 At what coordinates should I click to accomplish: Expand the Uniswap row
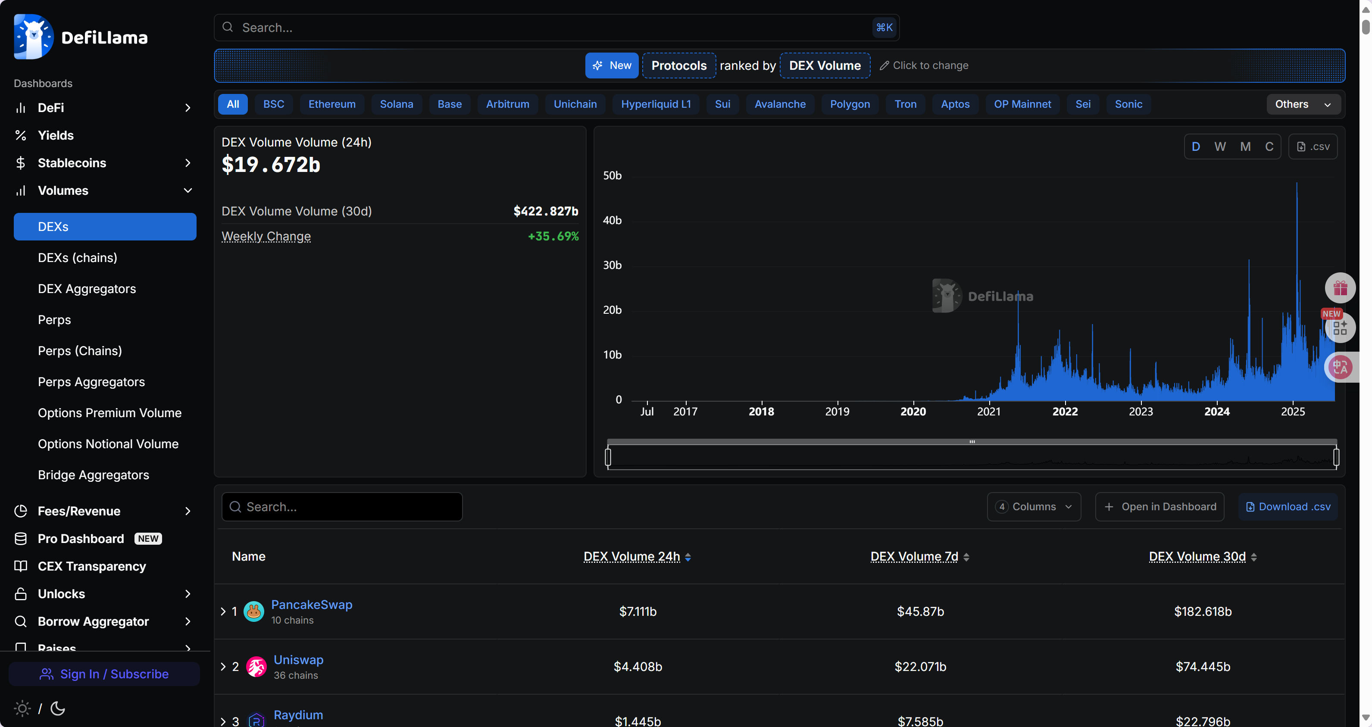pos(223,667)
